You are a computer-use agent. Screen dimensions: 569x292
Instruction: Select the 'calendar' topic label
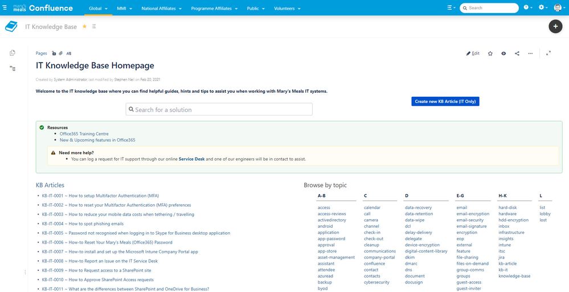(x=372, y=208)
